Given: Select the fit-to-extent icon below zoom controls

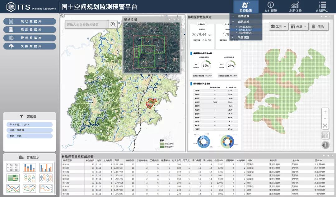Looking at the screenshot, I should tap(325, 126).
